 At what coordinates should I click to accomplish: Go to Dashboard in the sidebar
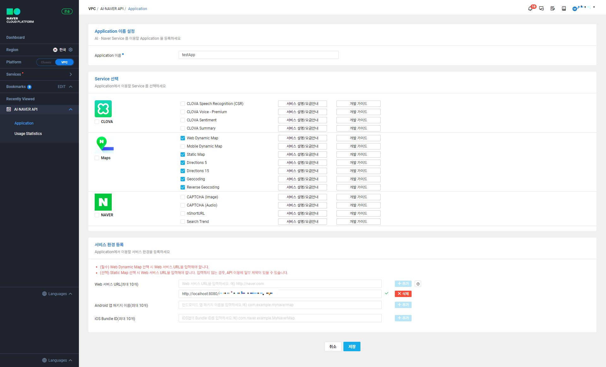pyautogui.click(x=15, y=38)
